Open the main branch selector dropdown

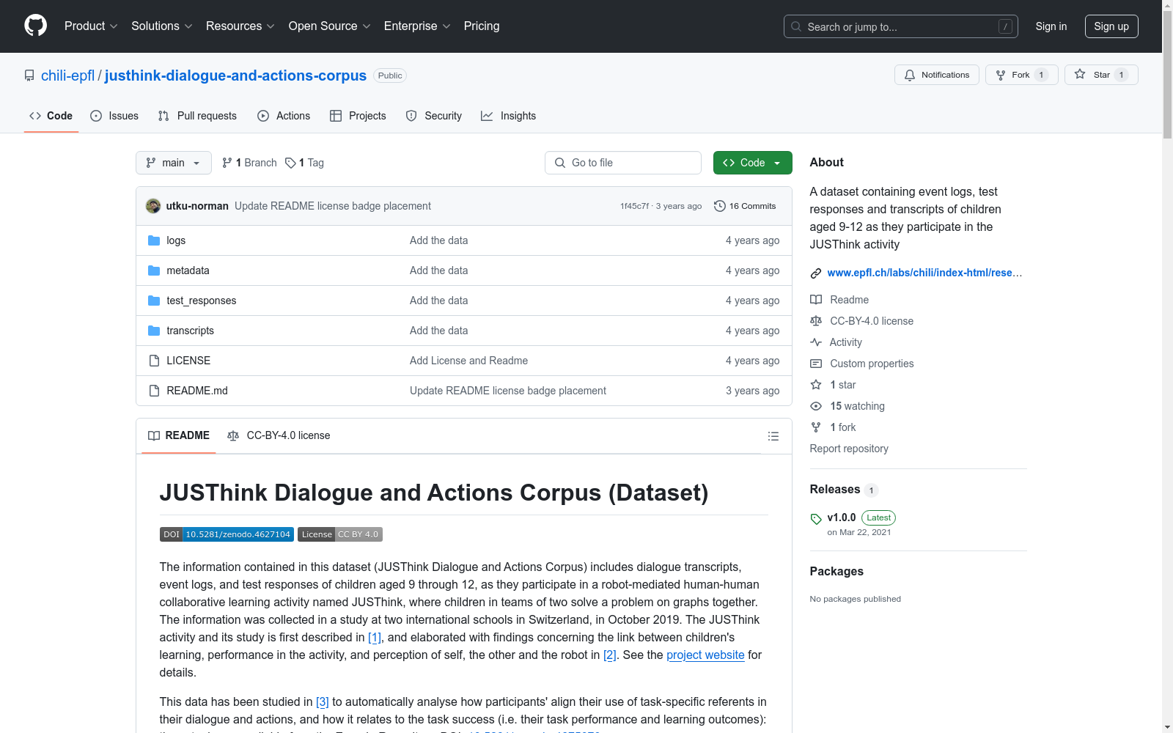pyautogui.click(x=174, y=163)
